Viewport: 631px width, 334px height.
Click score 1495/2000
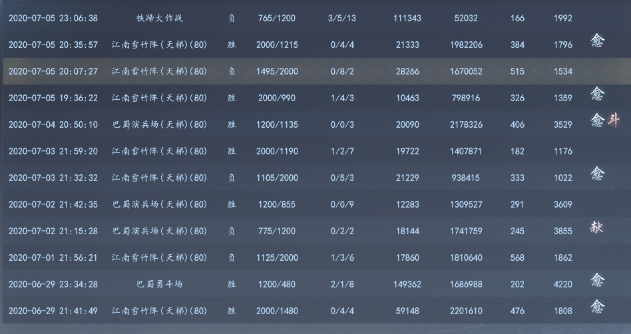point(277,71)
